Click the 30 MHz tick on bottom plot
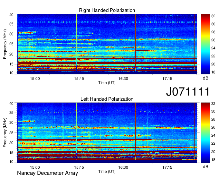The width and height of the screenshot is (219, 177). (x=12, y=122)
